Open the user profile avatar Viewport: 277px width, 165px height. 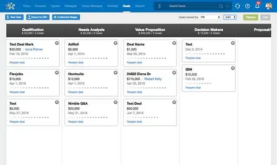pos(269,6)
